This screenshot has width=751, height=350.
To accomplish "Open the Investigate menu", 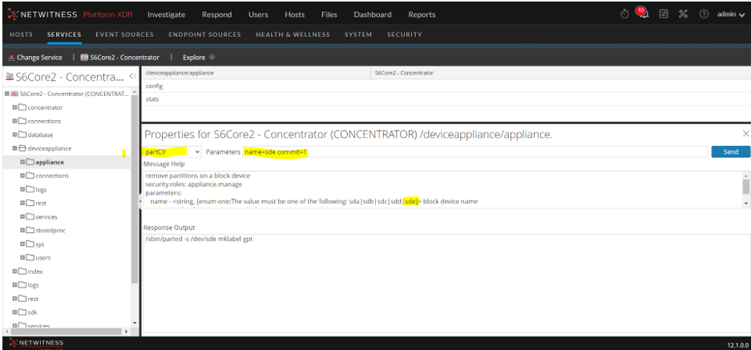I will (166, 15).
